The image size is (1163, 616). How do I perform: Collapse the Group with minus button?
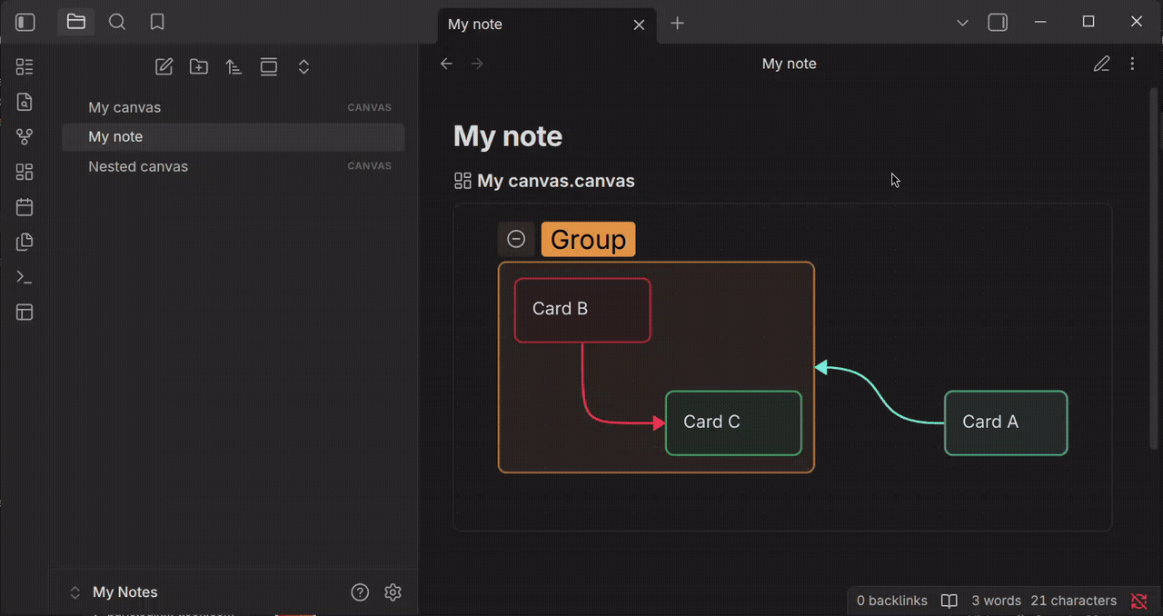coord(516,239)
